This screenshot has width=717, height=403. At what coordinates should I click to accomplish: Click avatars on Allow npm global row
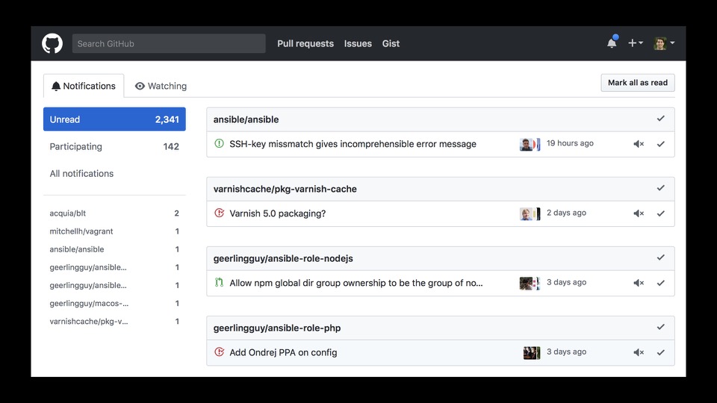click(x=530, y=283)
